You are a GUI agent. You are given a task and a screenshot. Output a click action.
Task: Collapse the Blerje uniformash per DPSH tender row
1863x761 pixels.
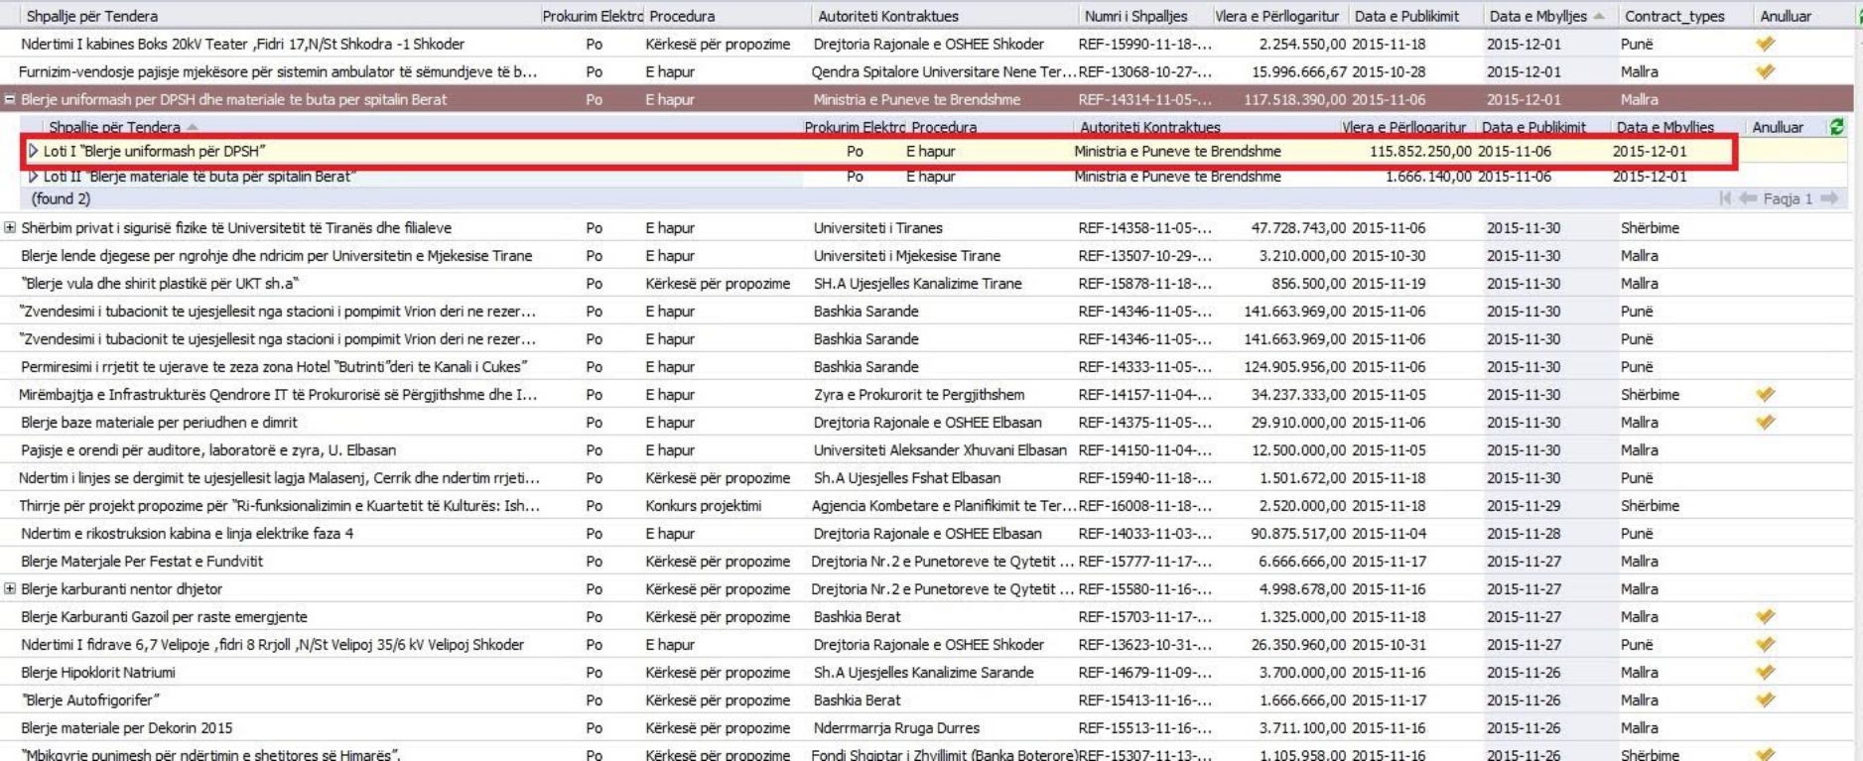(x=10, y=99)
